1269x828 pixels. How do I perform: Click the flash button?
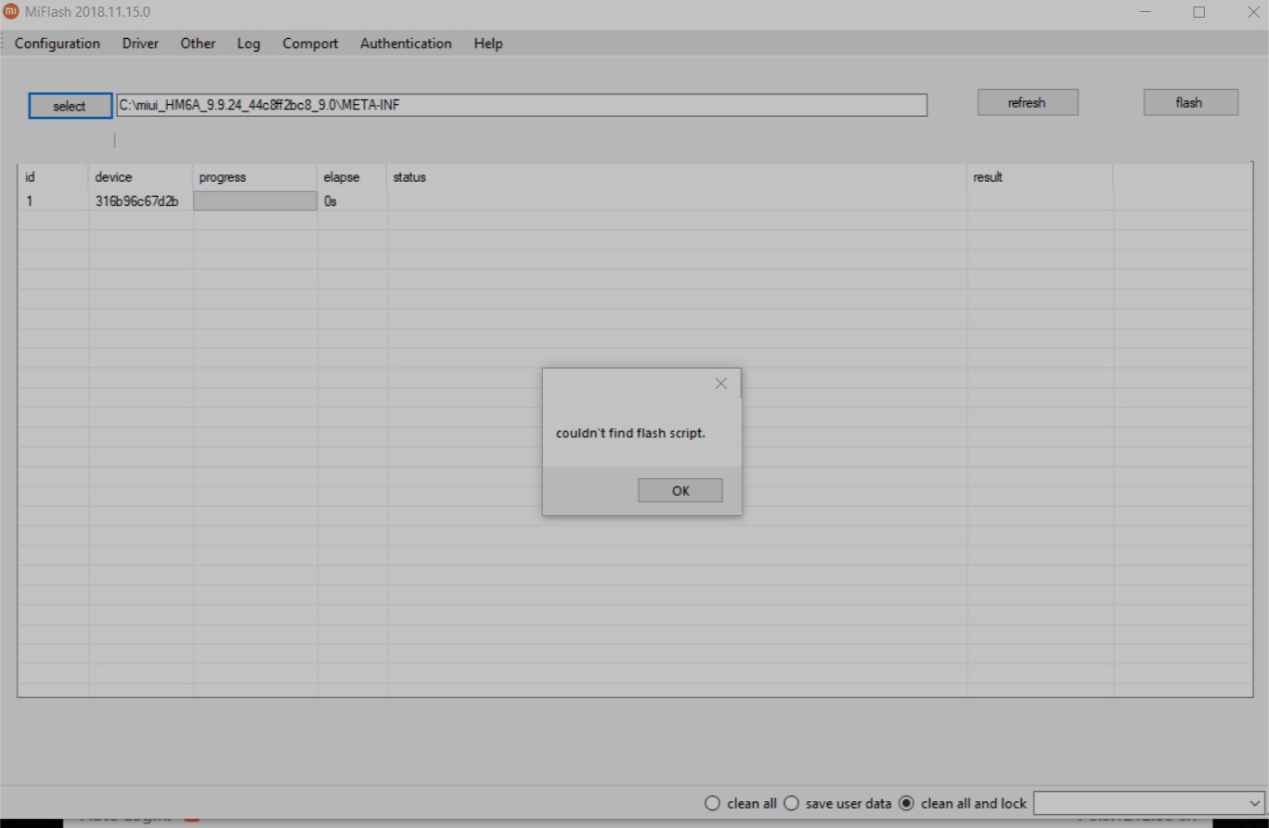click(x=1190, y=103)
